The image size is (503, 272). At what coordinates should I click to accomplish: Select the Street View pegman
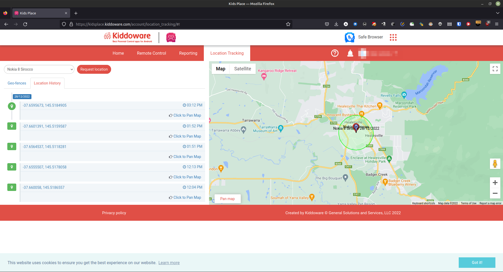(x=495, y=164)
